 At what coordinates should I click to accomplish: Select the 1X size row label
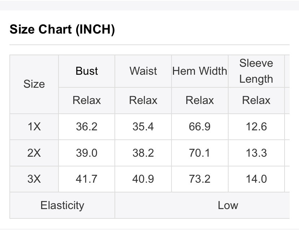[34, 127]
